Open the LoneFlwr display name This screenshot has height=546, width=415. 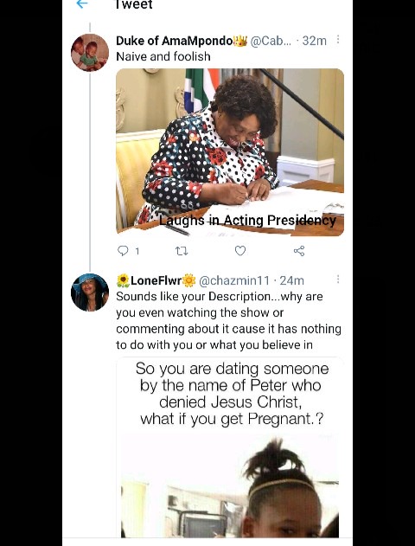pyautogui.click(x=156, y=280)
